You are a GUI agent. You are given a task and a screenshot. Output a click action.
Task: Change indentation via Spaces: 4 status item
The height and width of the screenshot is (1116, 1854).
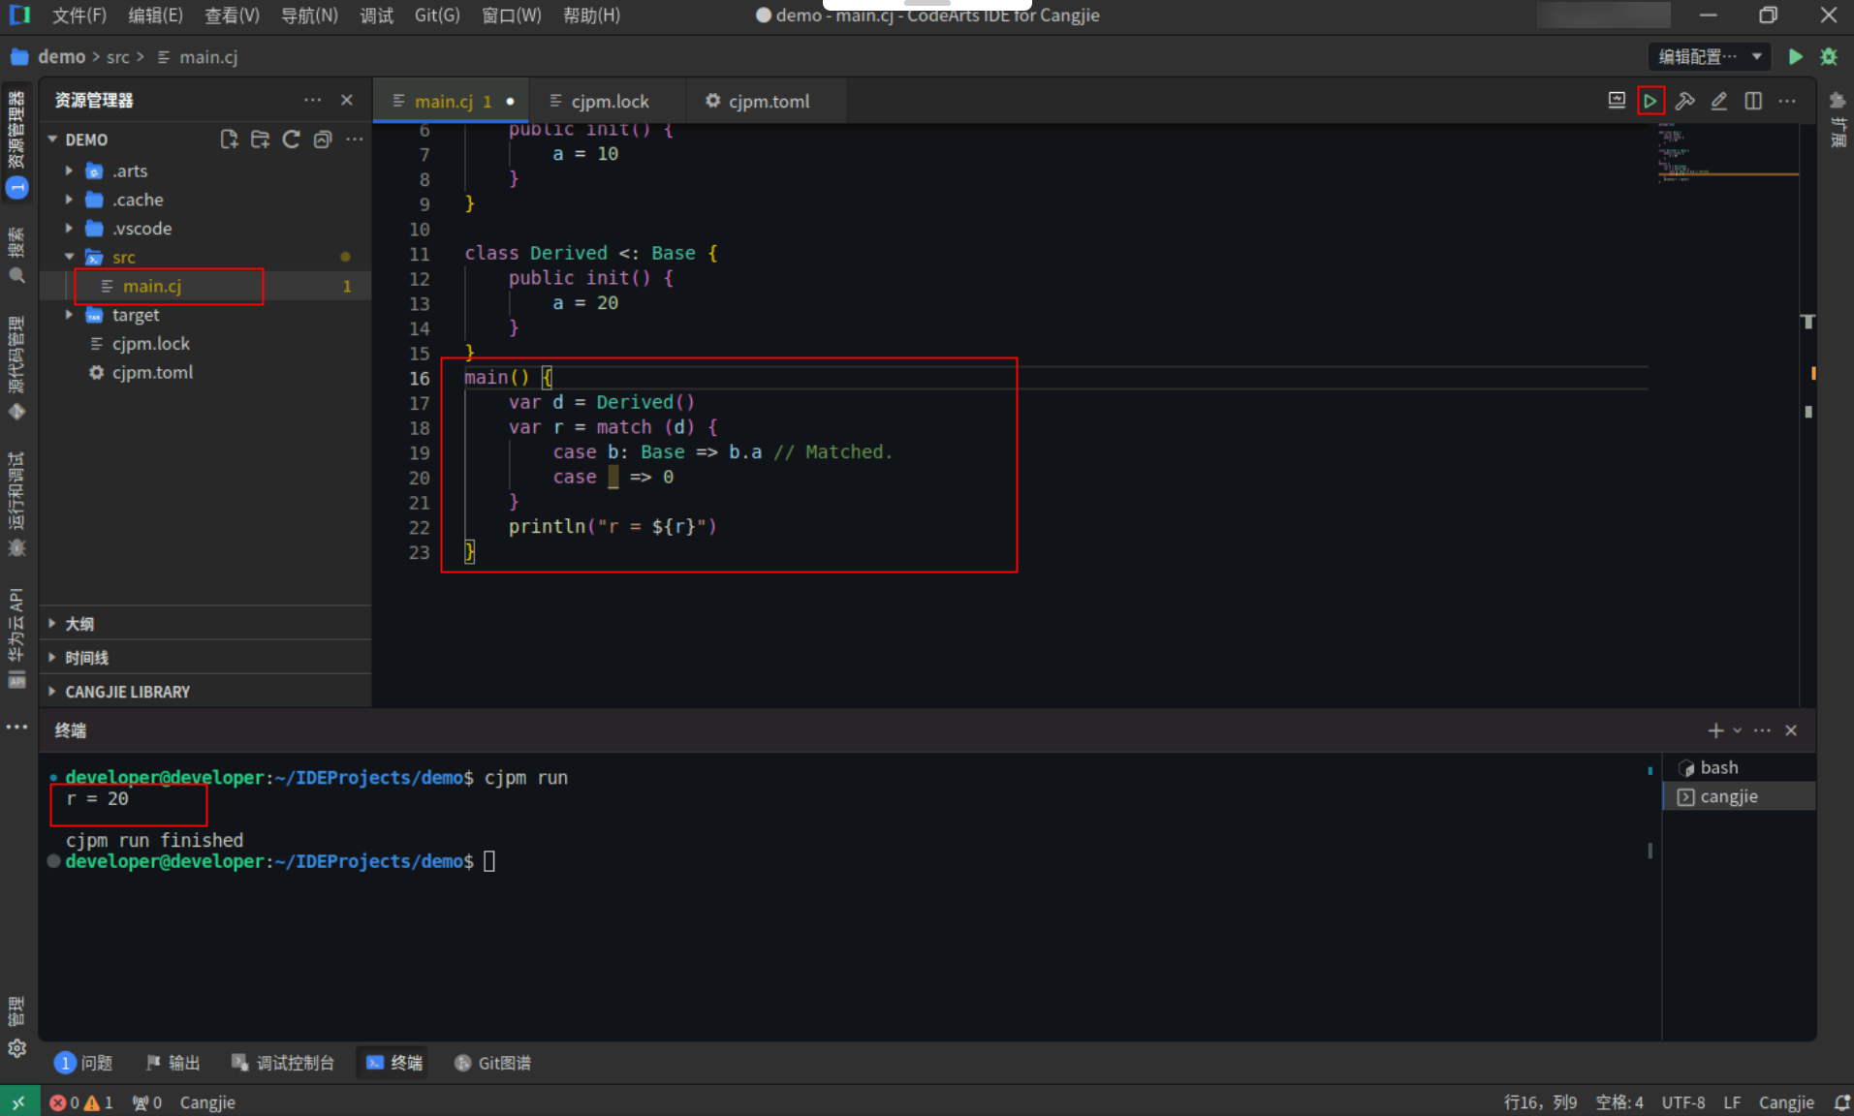point(1618,1102)
